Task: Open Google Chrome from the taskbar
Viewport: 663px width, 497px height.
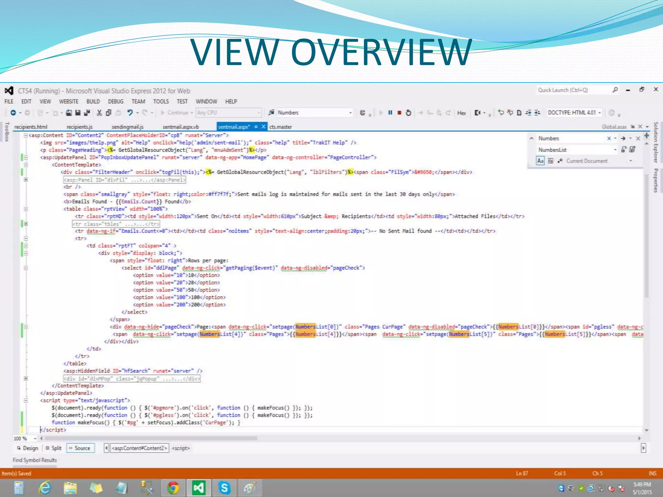Action: [x=173, y=488]
